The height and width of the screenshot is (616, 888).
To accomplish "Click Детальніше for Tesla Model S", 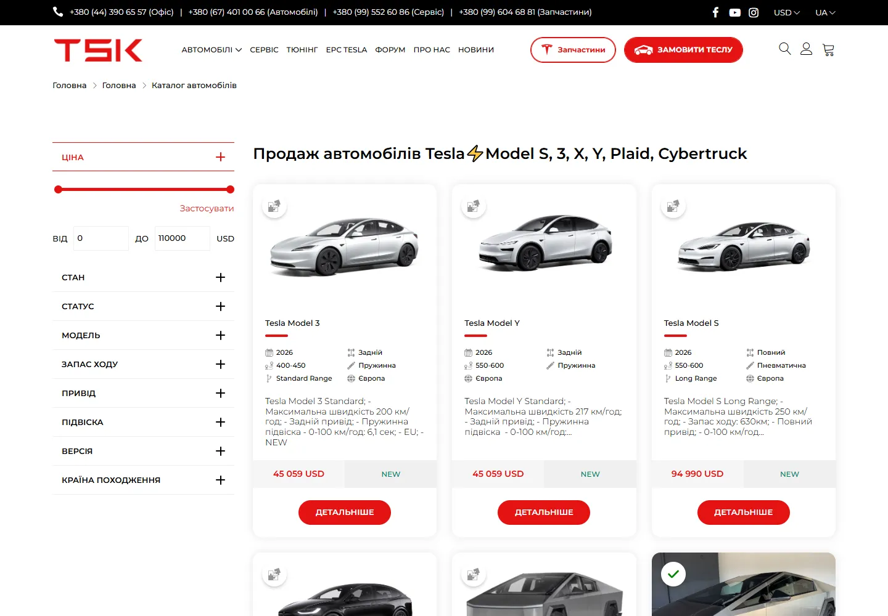I will click(x=744, y=513).
